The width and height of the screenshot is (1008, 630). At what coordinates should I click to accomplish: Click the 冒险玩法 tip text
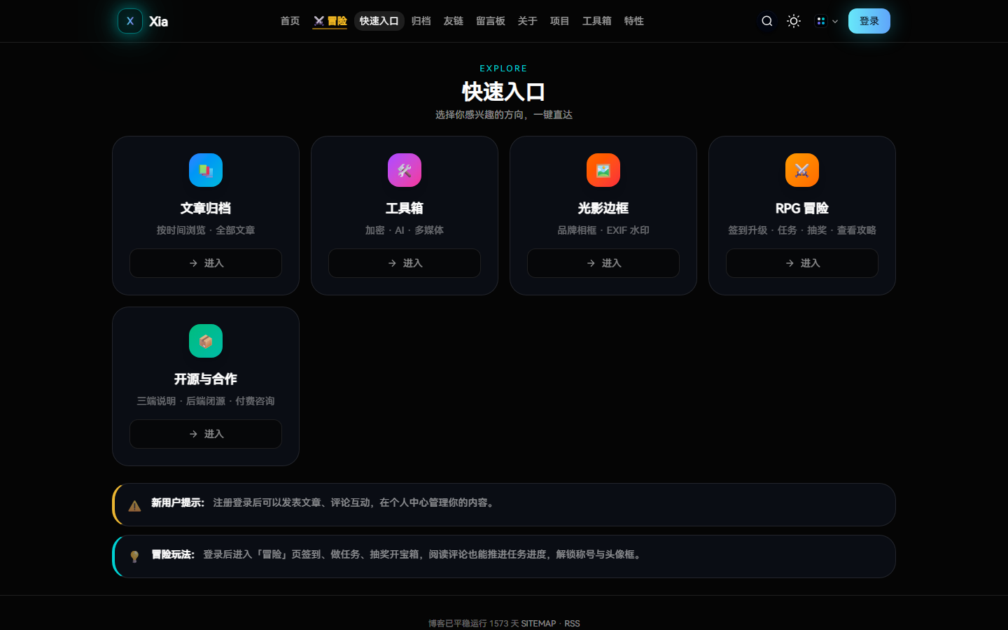(x=398, y=554)
